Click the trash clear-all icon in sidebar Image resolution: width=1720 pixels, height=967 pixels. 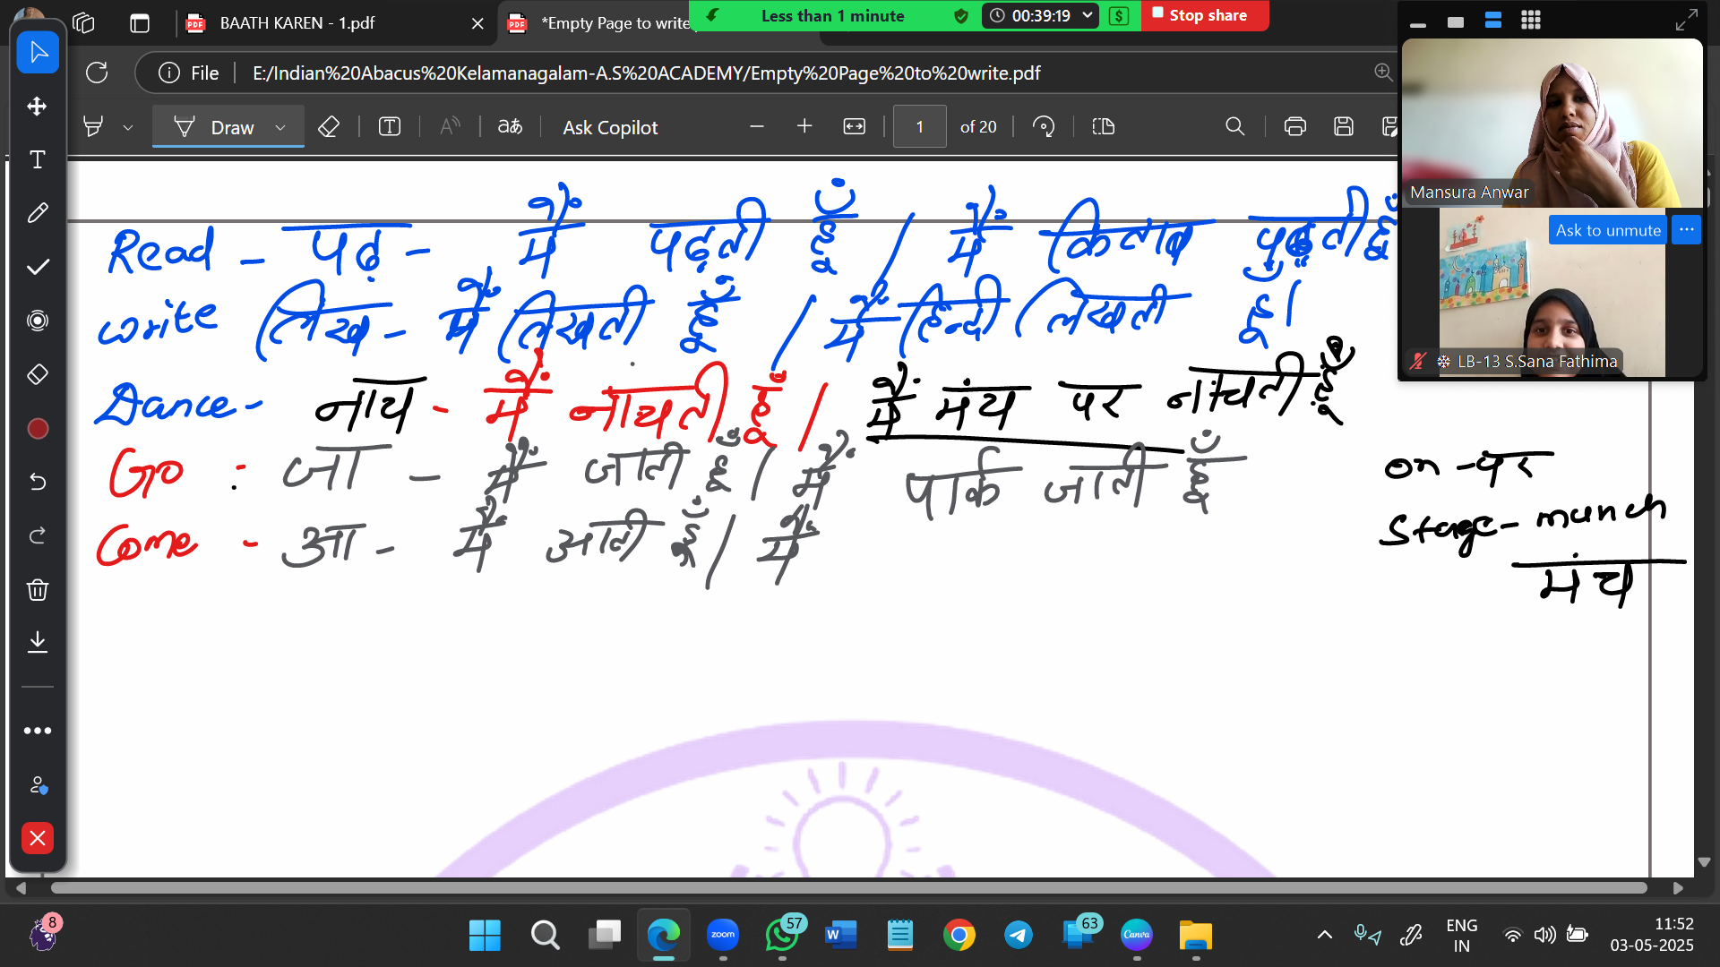click(38, 589)
